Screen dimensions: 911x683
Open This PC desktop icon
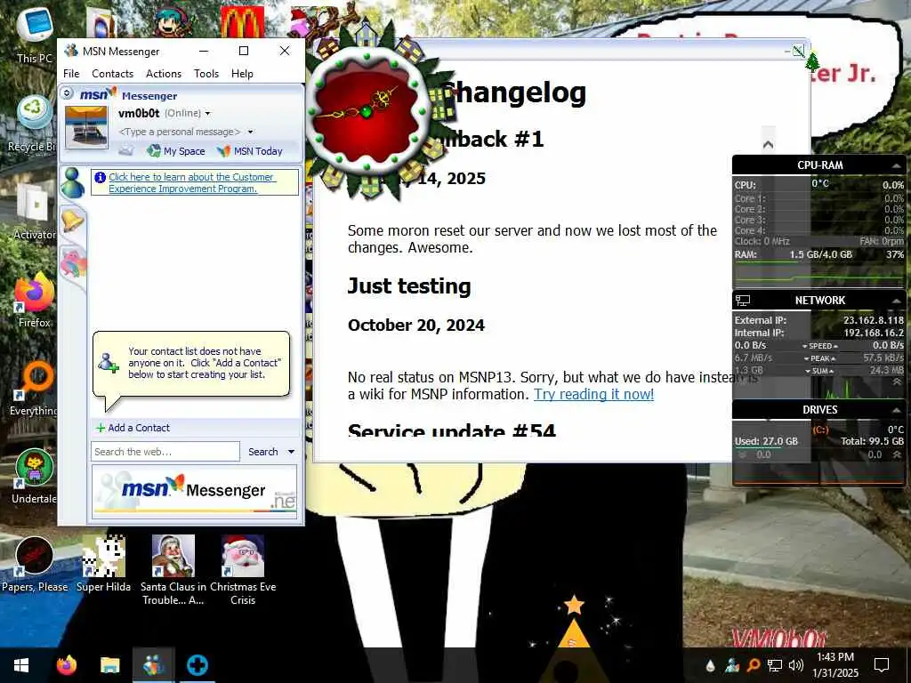tap(35, 34)
